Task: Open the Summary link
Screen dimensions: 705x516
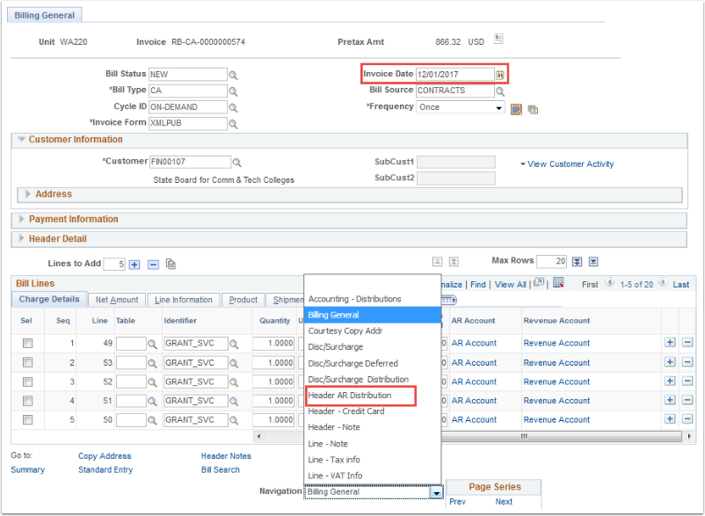Action: (x=27, y=470)
